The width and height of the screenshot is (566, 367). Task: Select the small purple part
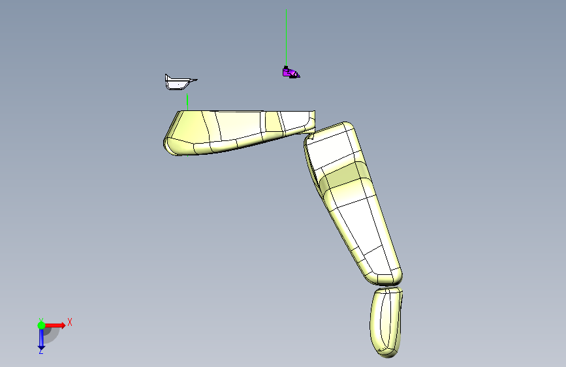291,72
